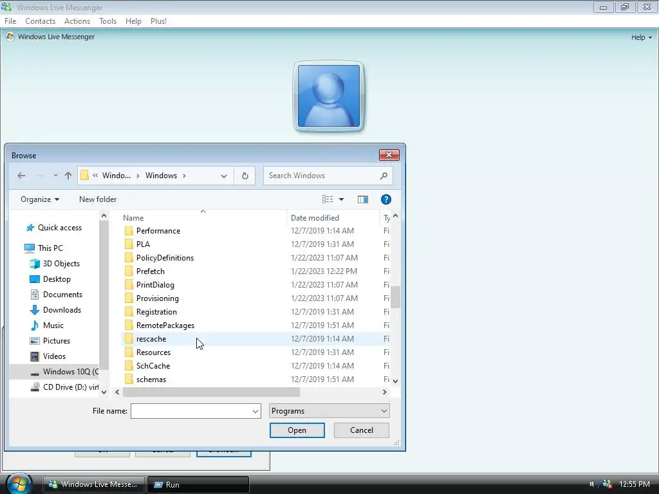Open the recent locations dropdown arrow
The width and height of the screenshot is (659, 494).
tap(55, 176)
